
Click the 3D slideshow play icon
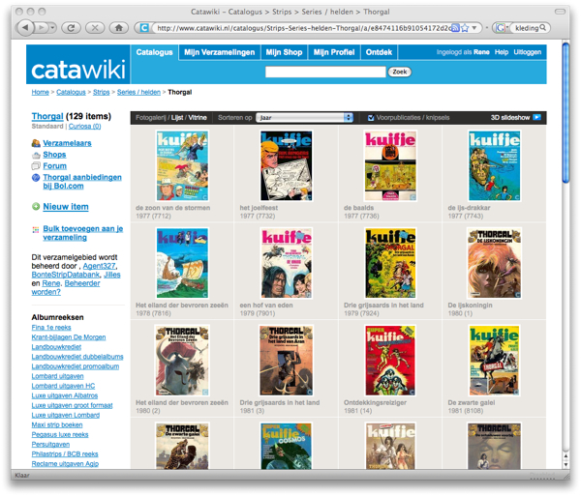point(536,117)
